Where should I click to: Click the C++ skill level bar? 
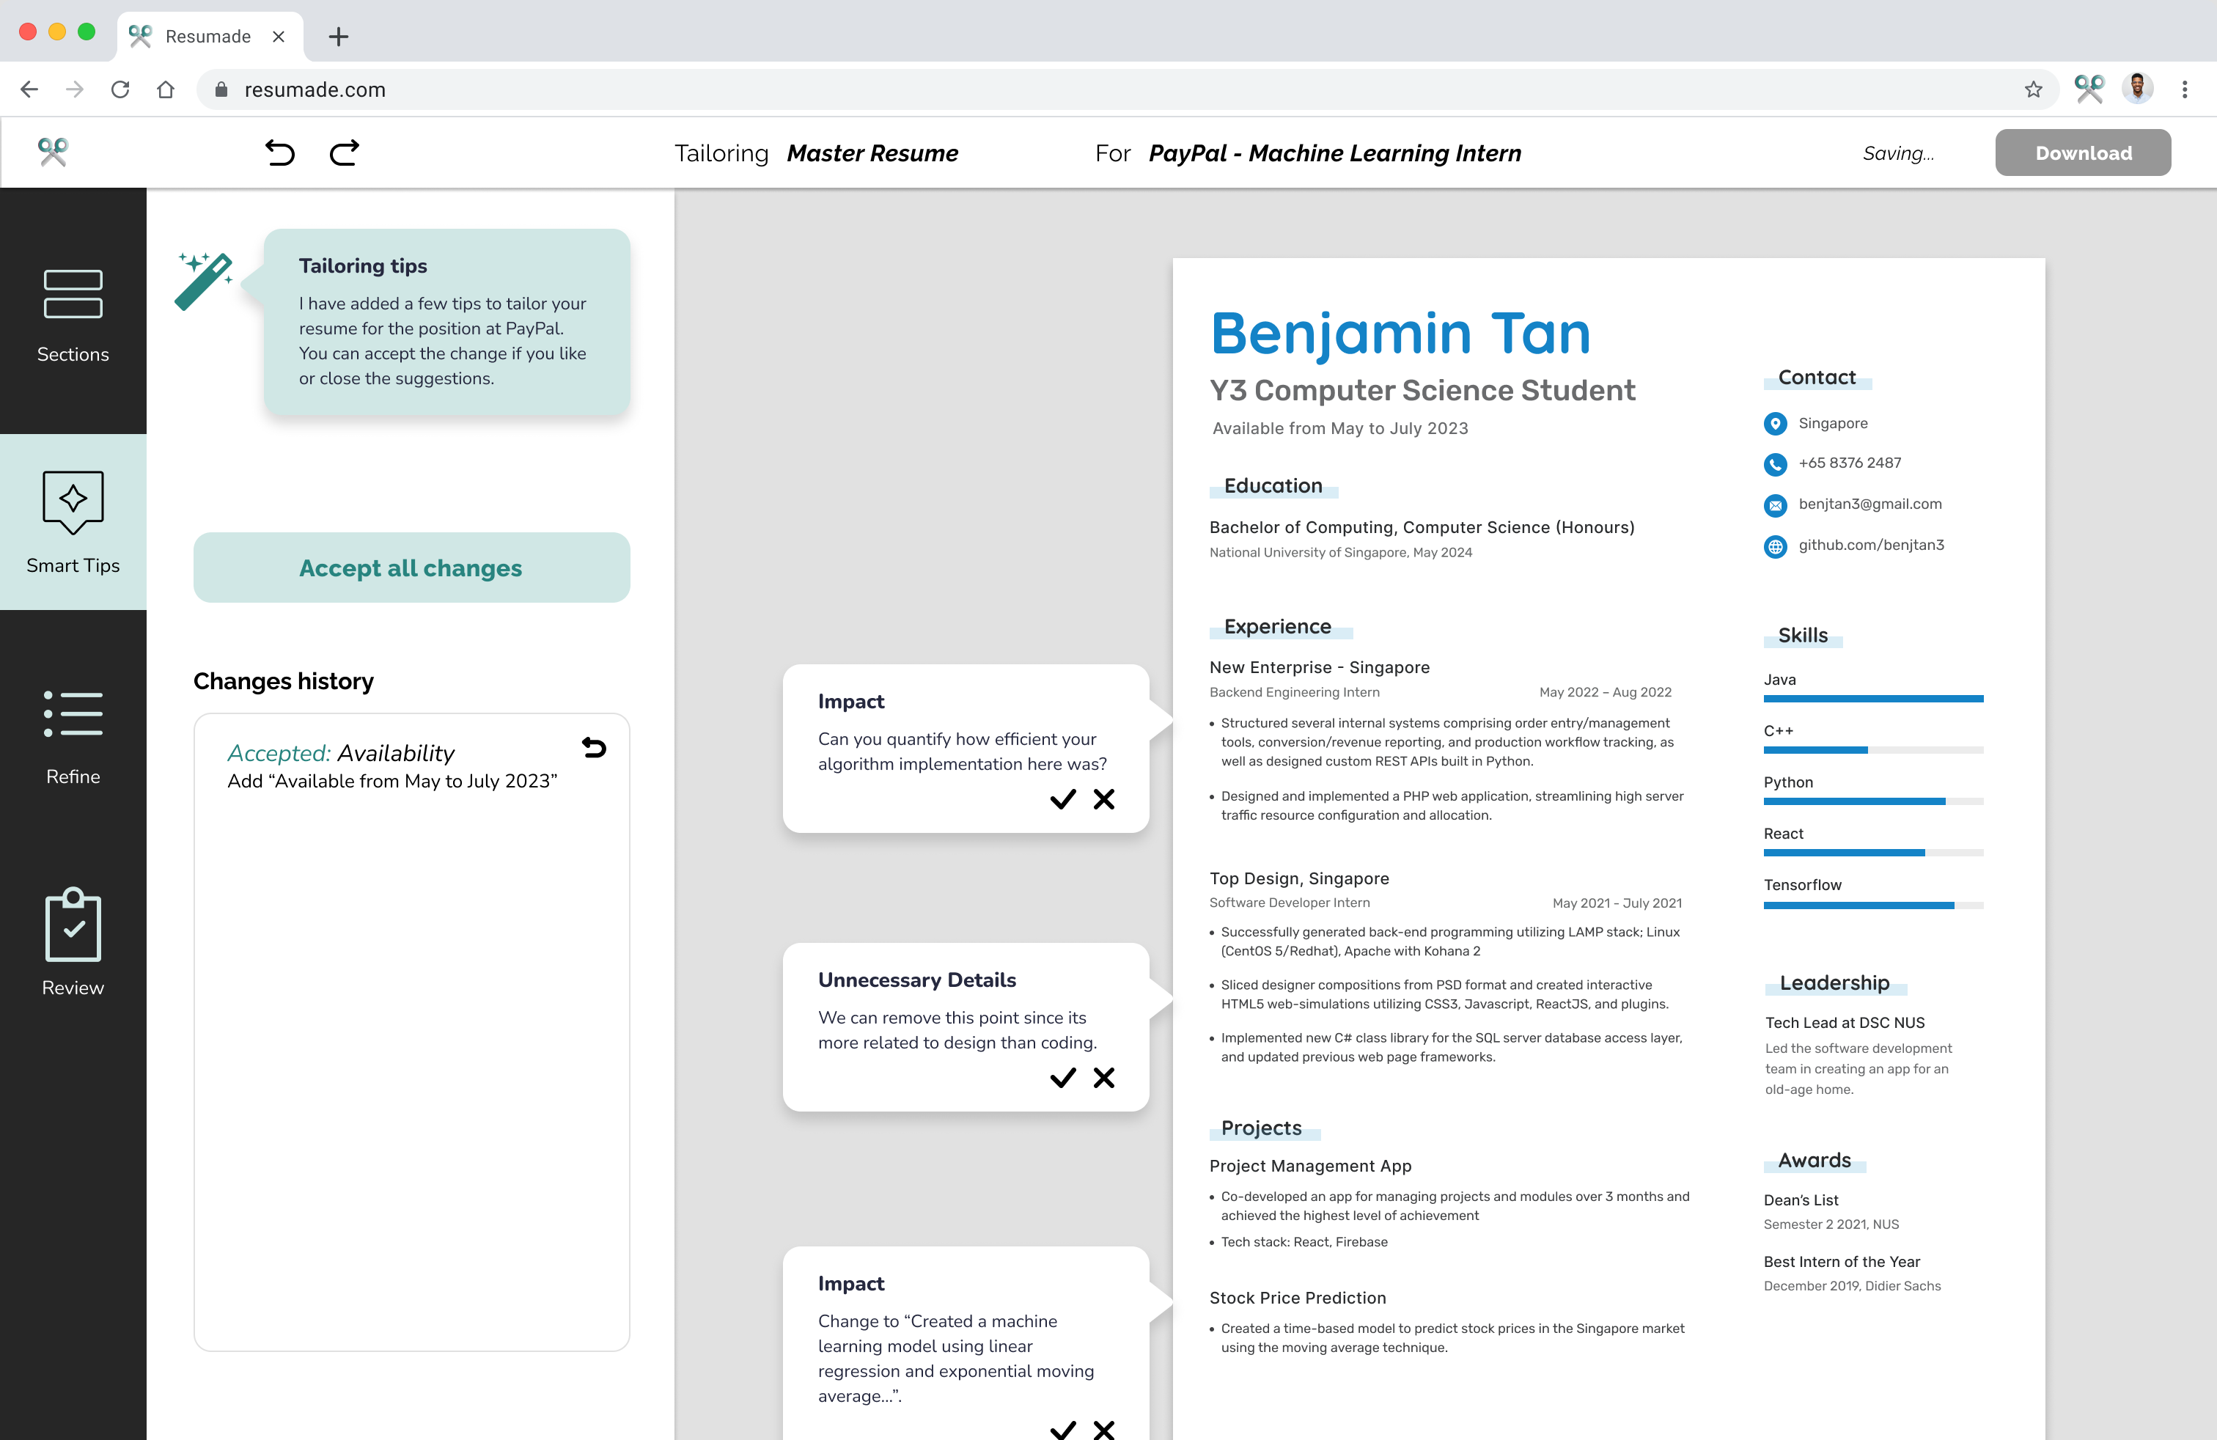(1872, 750)
